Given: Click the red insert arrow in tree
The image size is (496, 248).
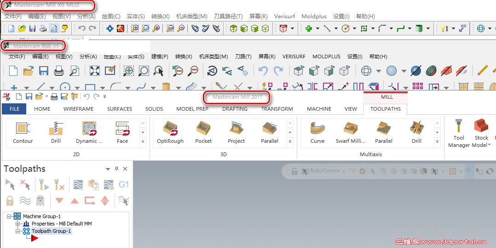Looking at the screenshot, I should 35,238.
